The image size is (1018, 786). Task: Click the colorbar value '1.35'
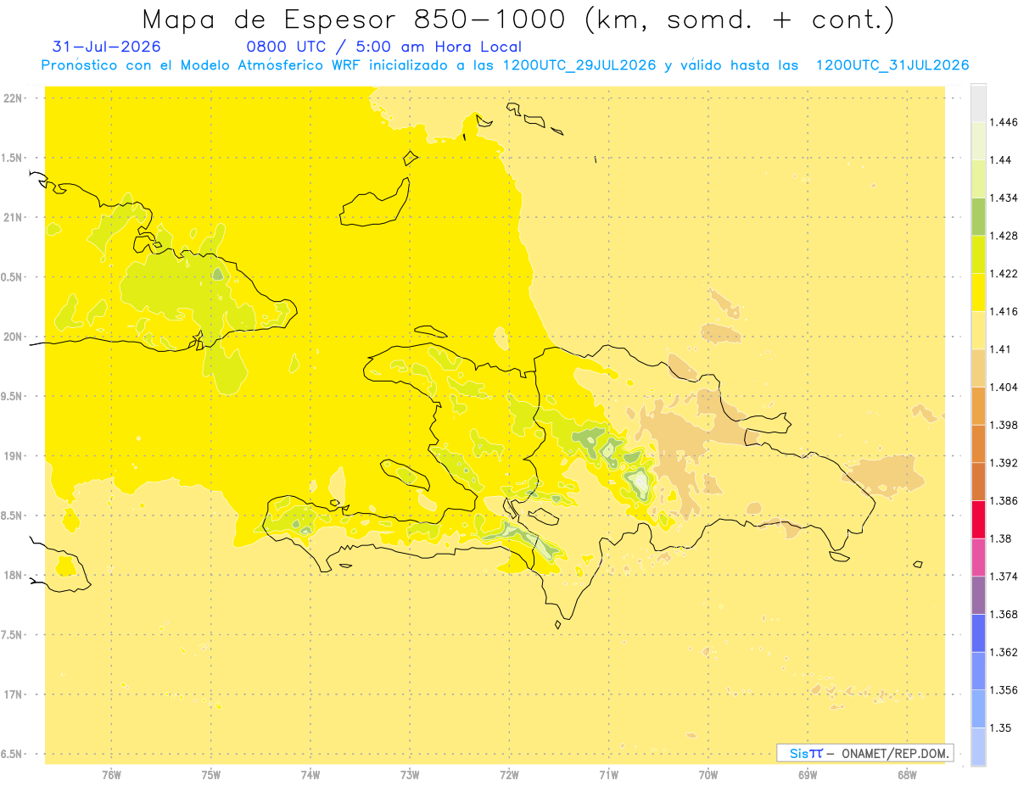point(1001,727)
